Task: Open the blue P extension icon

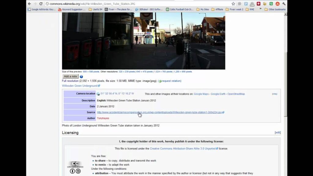Action: pyautogui.click(x=246, y=4)
